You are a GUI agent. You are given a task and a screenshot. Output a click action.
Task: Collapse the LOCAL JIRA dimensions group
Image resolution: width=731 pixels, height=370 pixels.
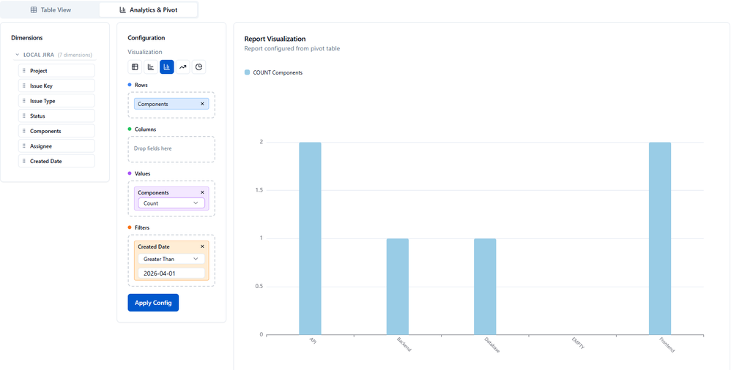18,55
